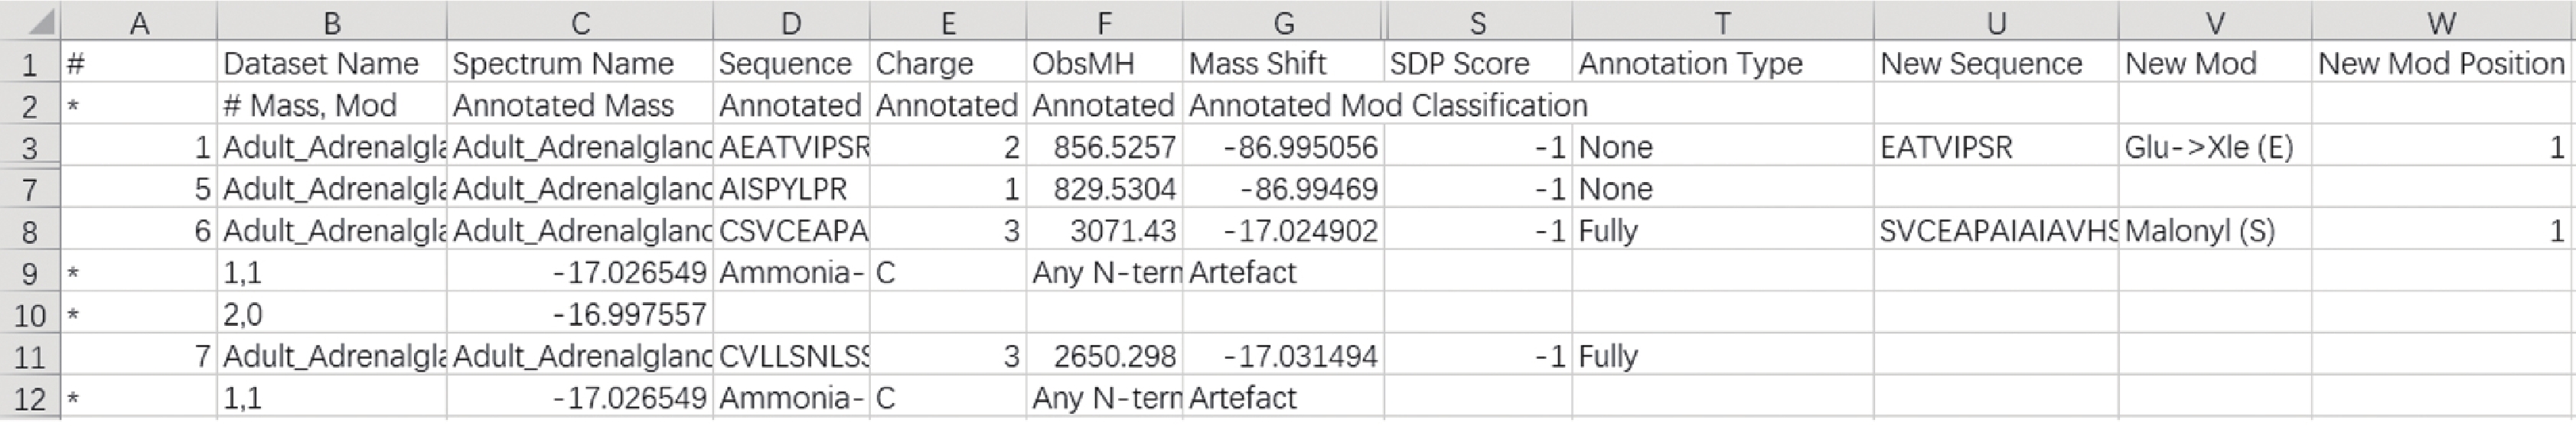
Task: Select column W header
Action: (2443, 21)
